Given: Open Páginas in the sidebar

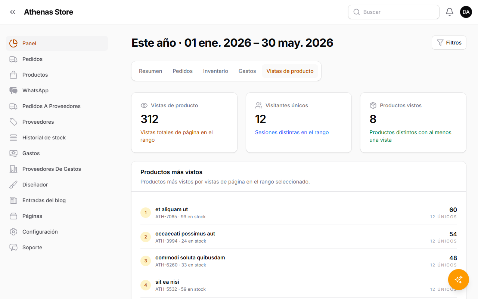Looking at the screenshot, I should (x=57, y=216).
